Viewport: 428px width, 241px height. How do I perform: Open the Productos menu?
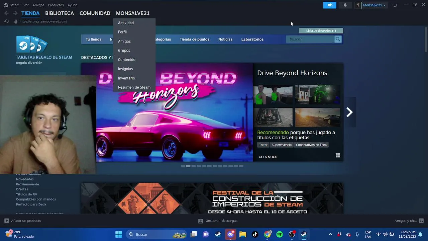(x=56, y=5)
